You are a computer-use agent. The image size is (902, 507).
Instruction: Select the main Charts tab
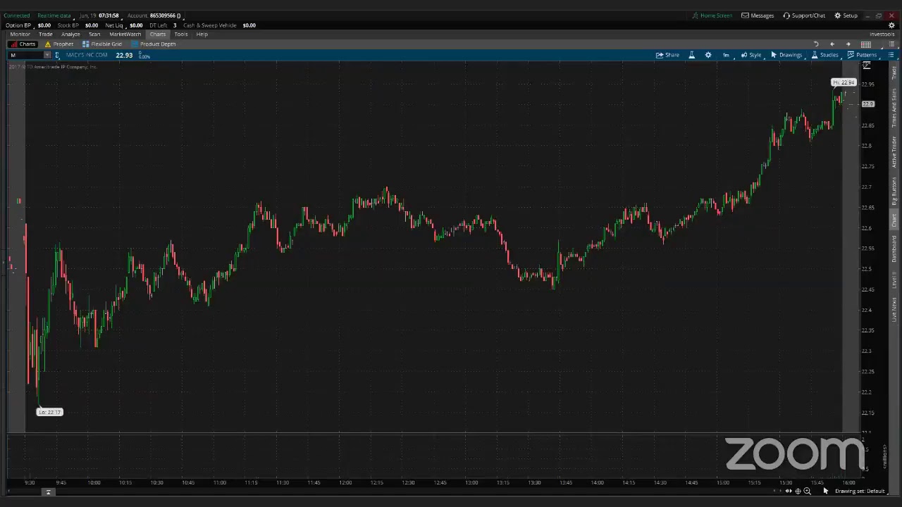[x=158, y=35]
